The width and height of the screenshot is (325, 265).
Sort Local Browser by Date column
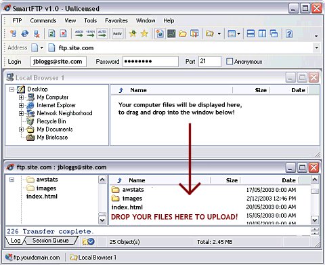pos(298,90)
